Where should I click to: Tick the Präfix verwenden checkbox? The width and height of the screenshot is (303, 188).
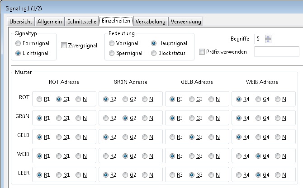(x=202, y=52)
